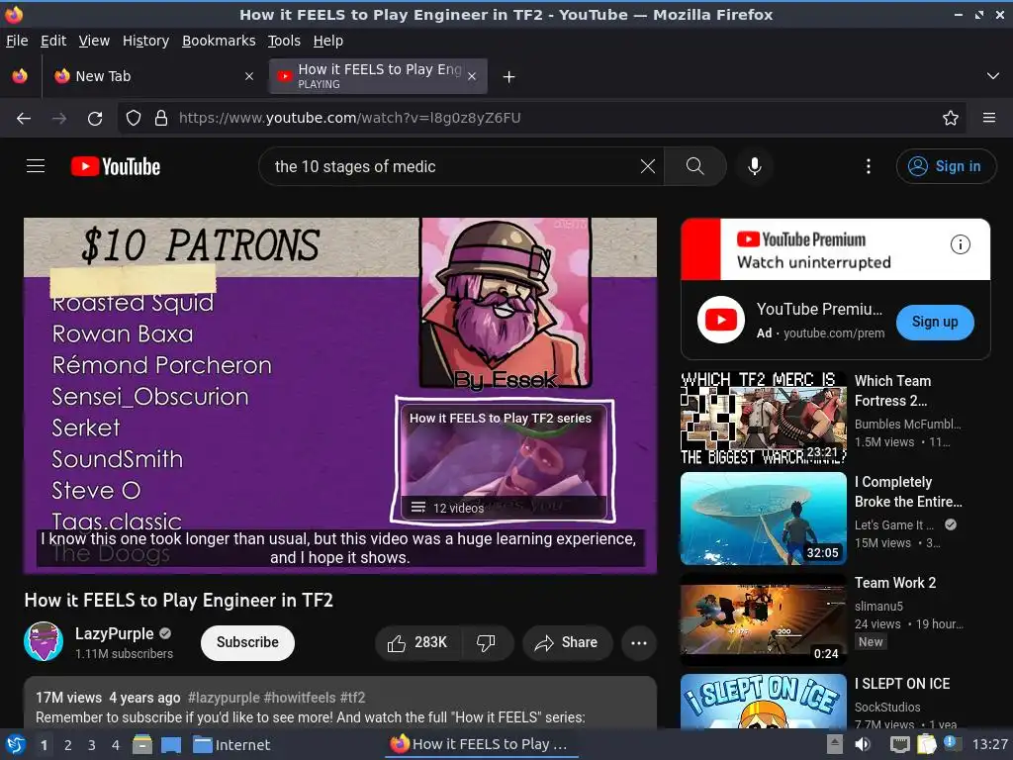Subscribe to LazyPurple channel
Image resolution: width=1013 pixels, height=760 pixels.
247,642
